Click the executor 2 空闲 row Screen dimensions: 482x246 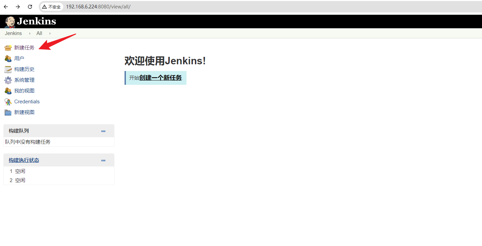coord(59,180)
